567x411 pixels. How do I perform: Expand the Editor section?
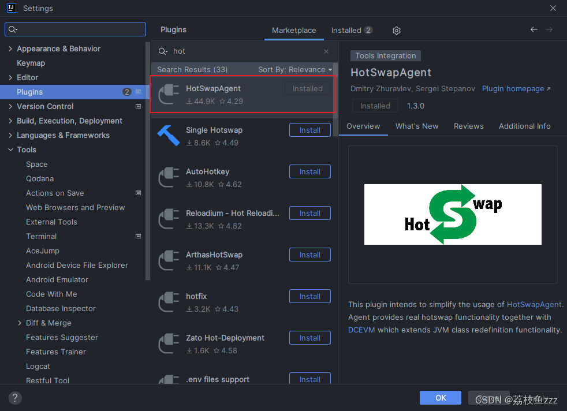pos(10,77)
